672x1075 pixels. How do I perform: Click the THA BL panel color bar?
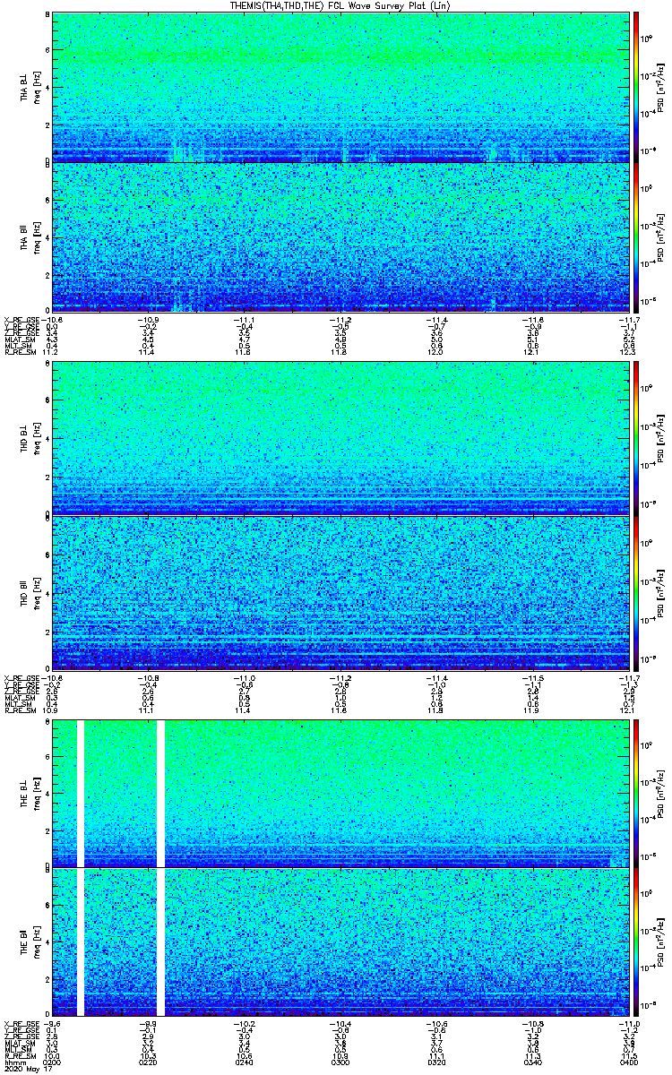click(x=635, y=87)
